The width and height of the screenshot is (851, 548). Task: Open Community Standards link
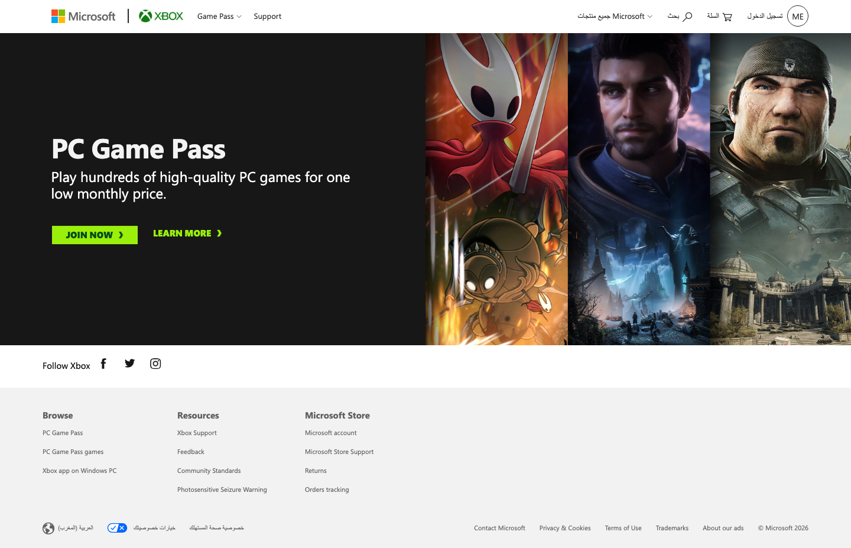point(209,471)
